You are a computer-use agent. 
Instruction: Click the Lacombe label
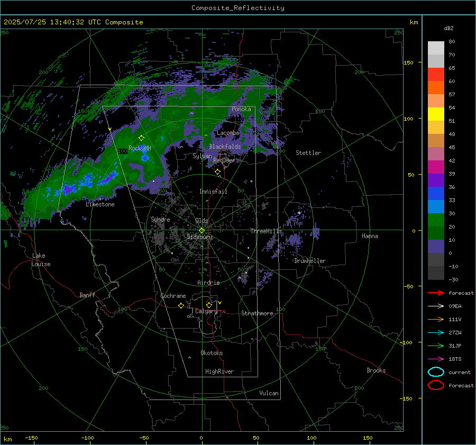(x=228, y=133)
